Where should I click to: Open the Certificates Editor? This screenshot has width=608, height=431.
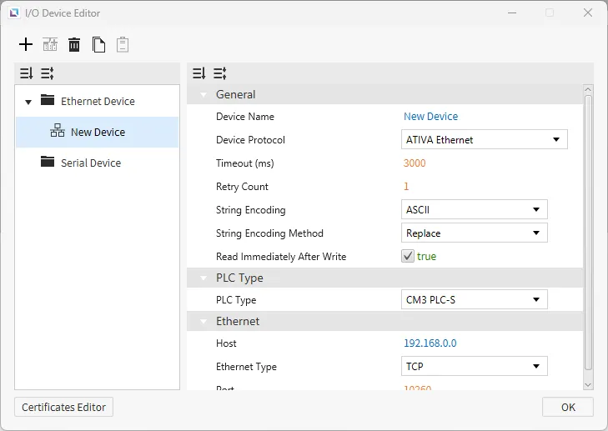point(63,408)
